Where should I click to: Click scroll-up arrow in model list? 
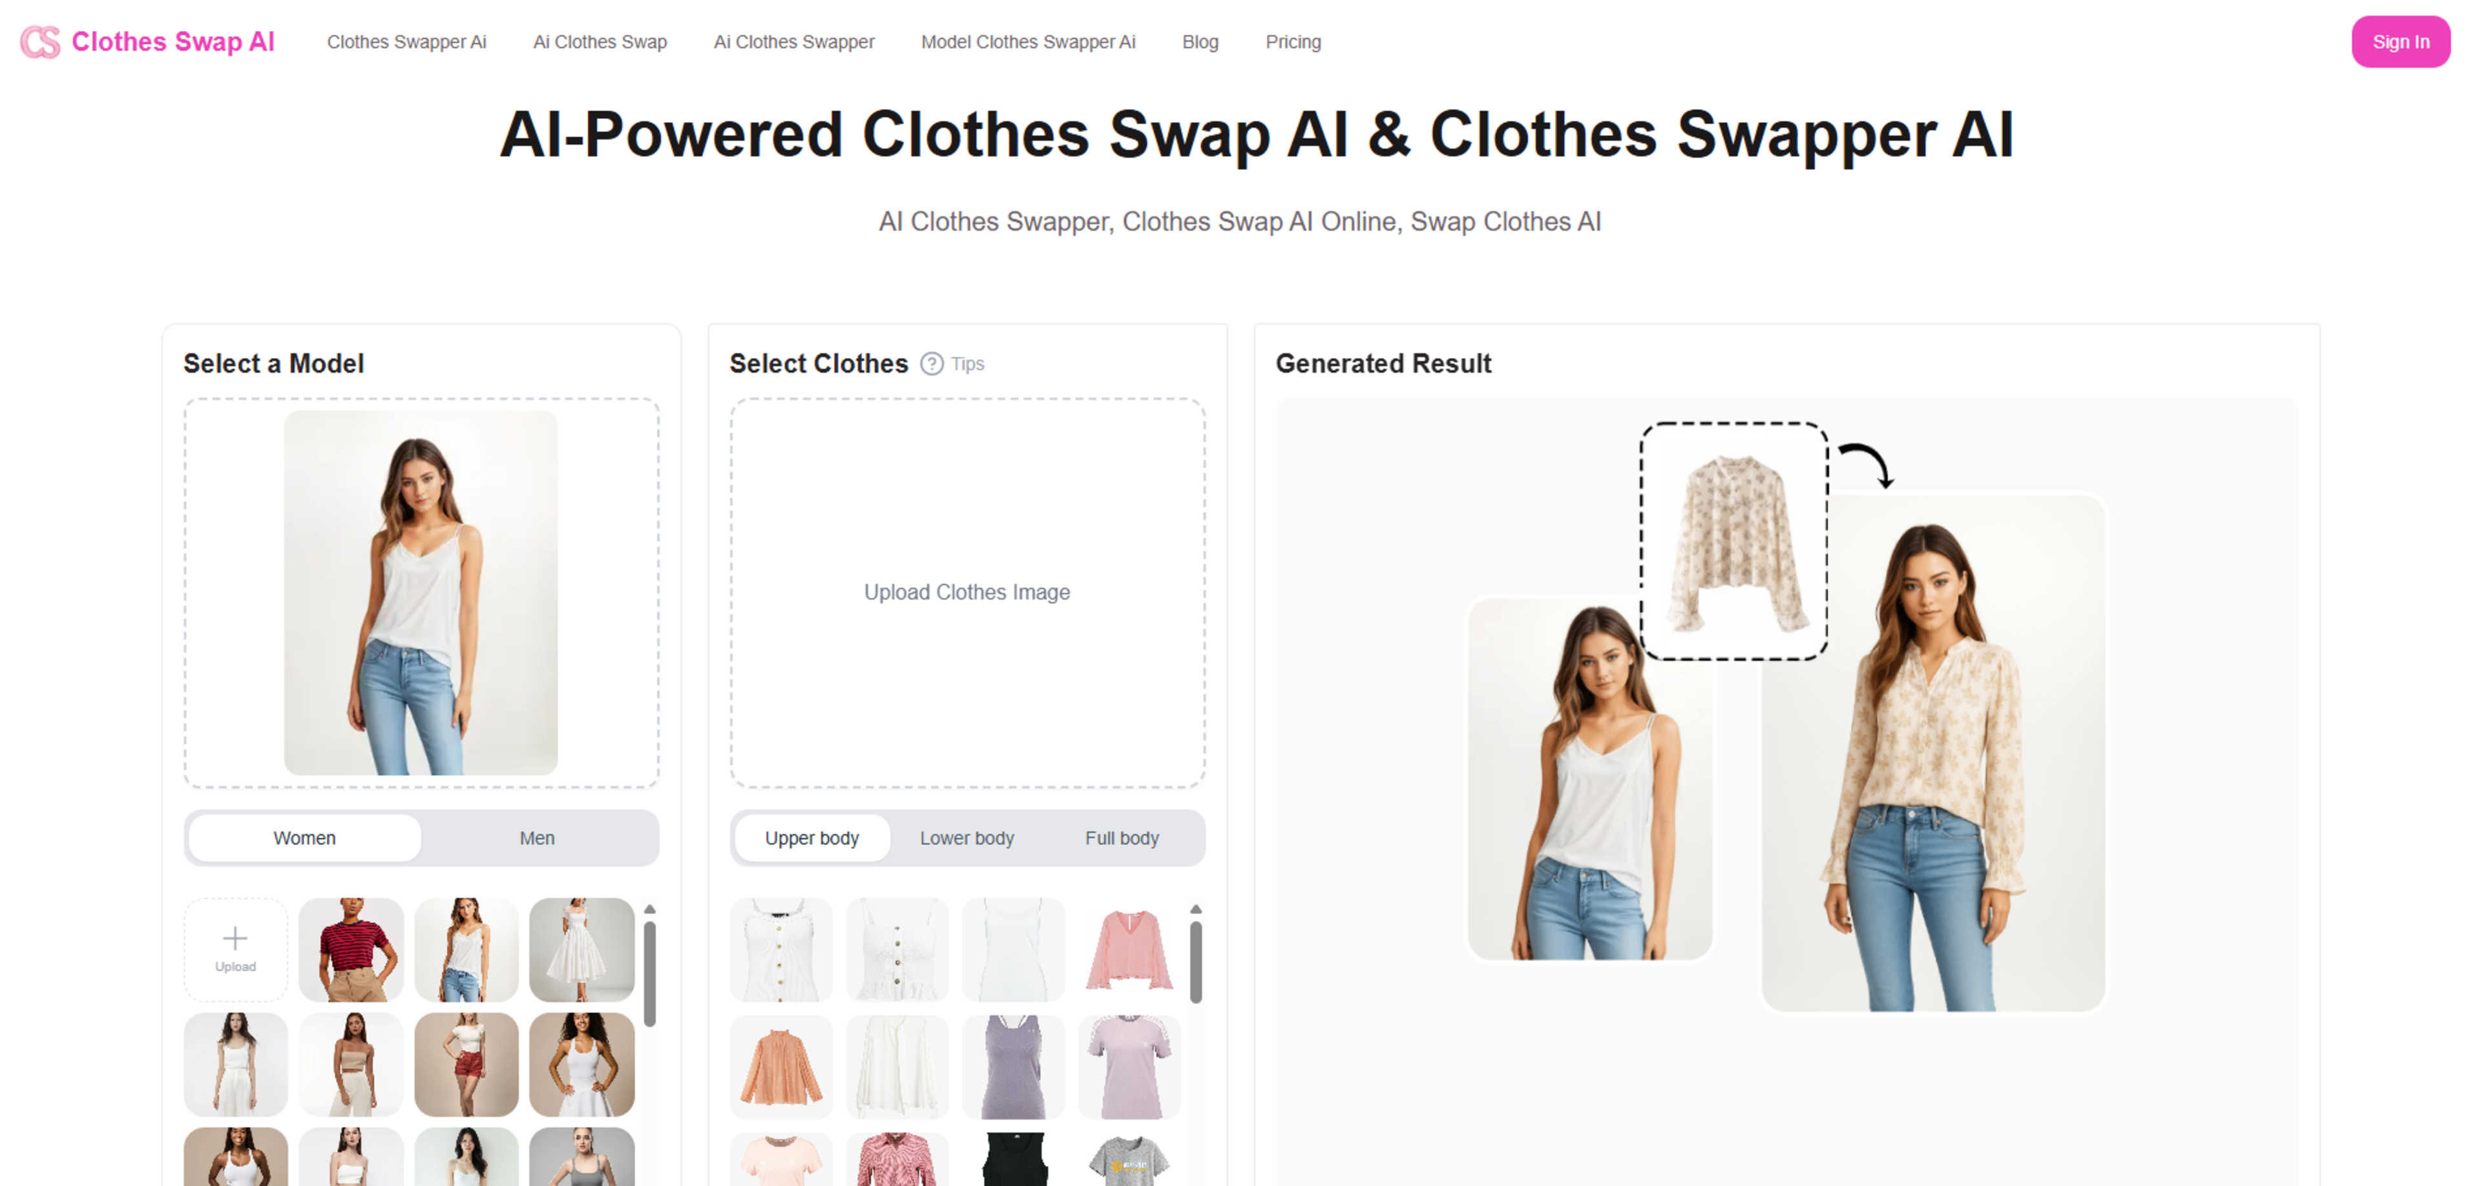(x=650, y=909)
